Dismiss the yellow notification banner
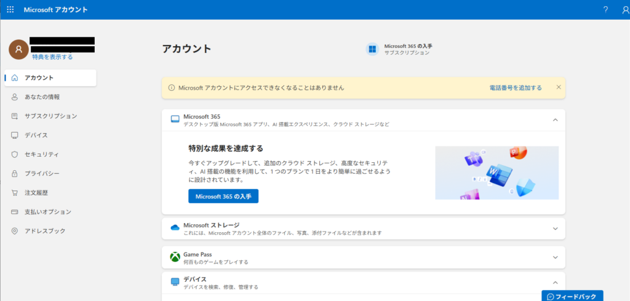The image size is (630, 301). pos(559,87)
